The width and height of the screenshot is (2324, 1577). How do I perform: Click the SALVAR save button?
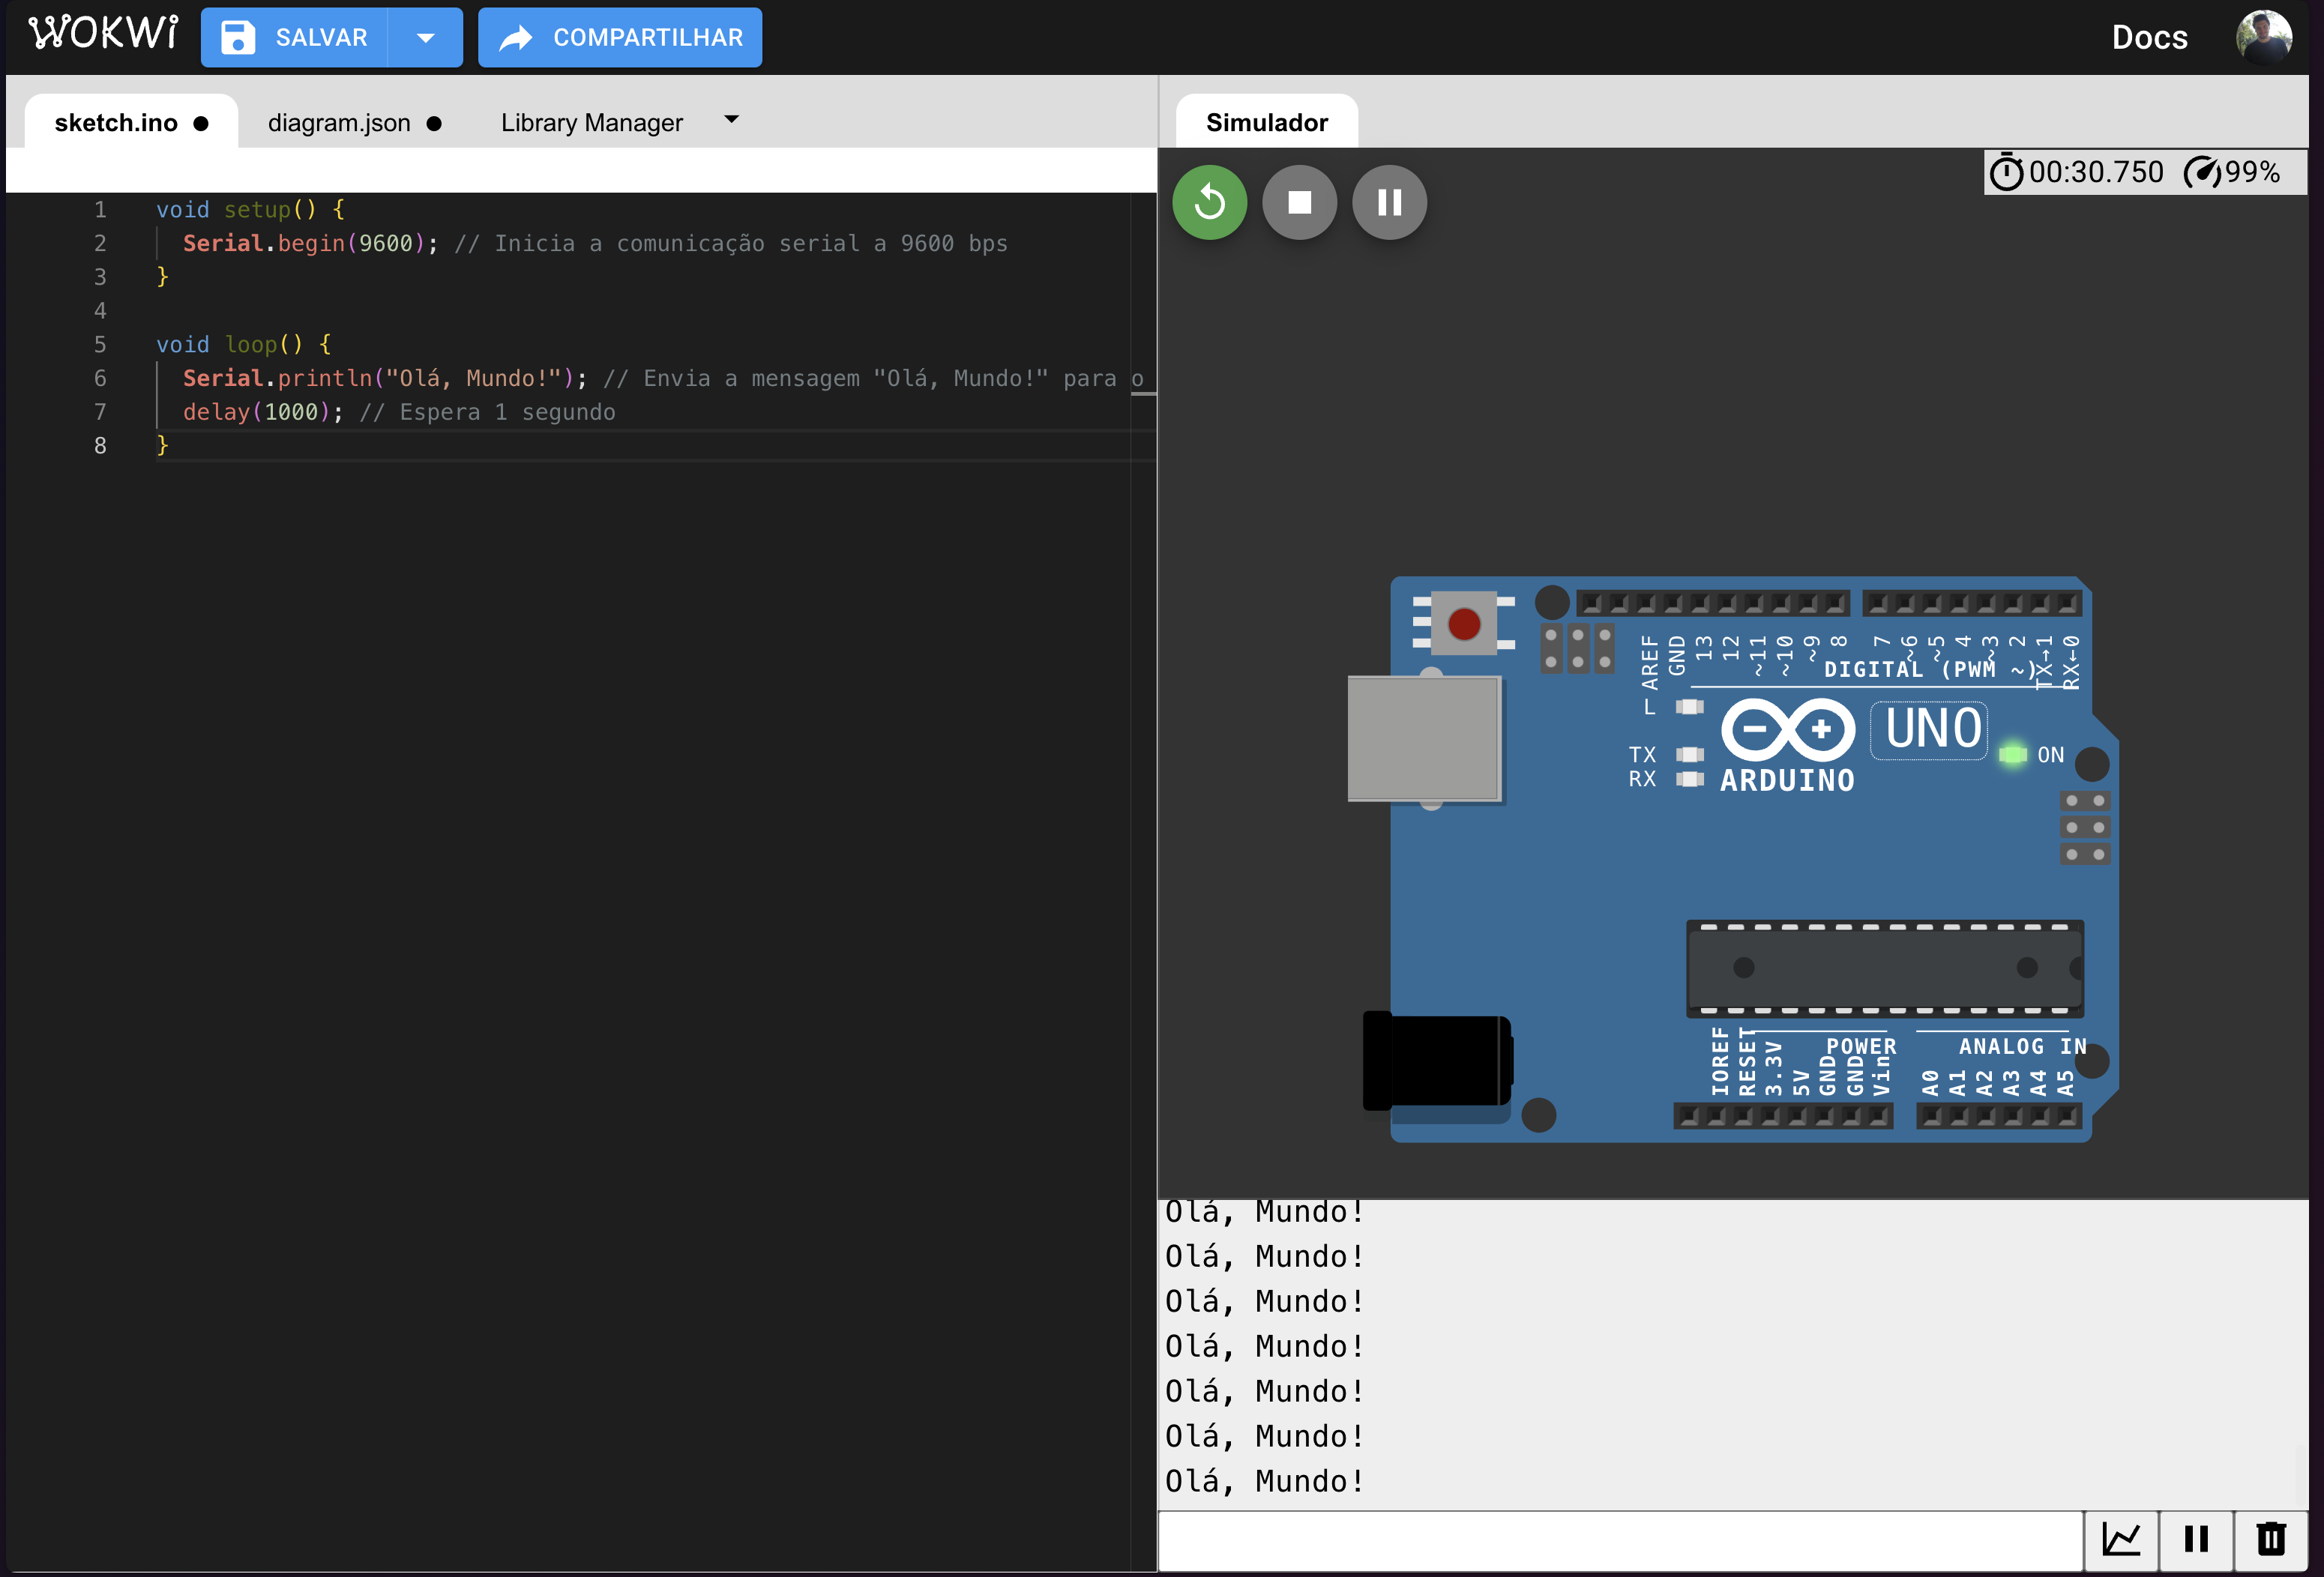294,37
